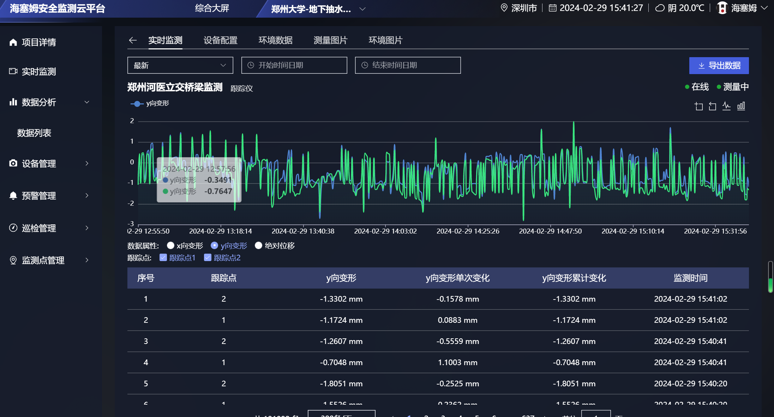The image size is (774, 417).
Task: Click the 海塞姆安全监测云平台 title
Action: pyautogui.click(x=58, y=8)
